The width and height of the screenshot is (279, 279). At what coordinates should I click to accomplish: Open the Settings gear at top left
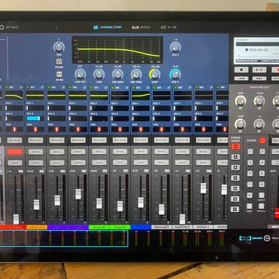[1, 27]
